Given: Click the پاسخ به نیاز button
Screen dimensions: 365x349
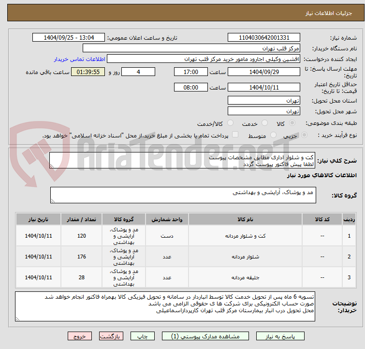Looking at the screenshot, I should pyautogui.click(x=280, y=336).
